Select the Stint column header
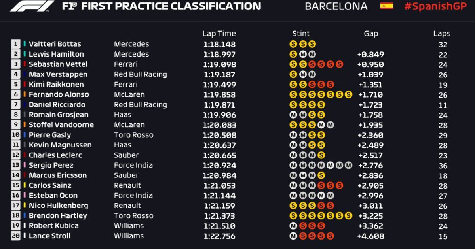 point(301,34)
